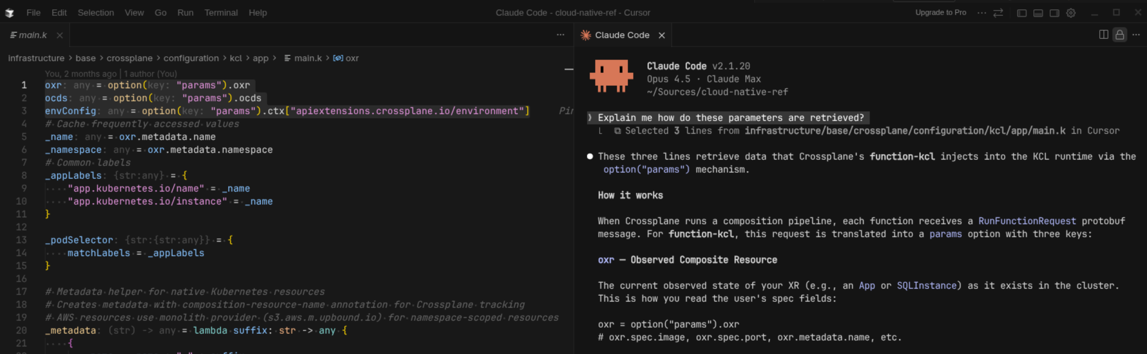Open the Terminal menu
The image size is (1147, 354).
[x=221, y=13]
